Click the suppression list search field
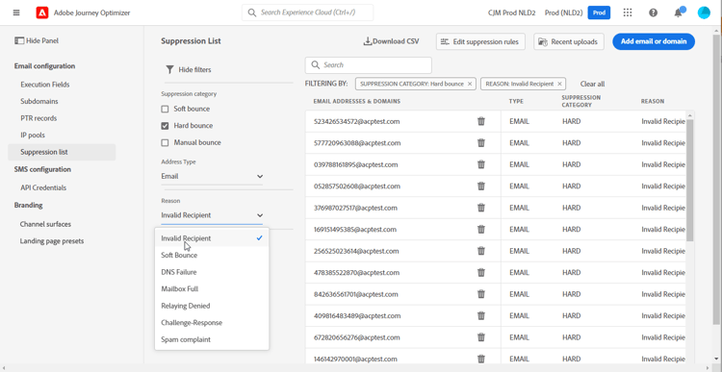 (369, 64)
